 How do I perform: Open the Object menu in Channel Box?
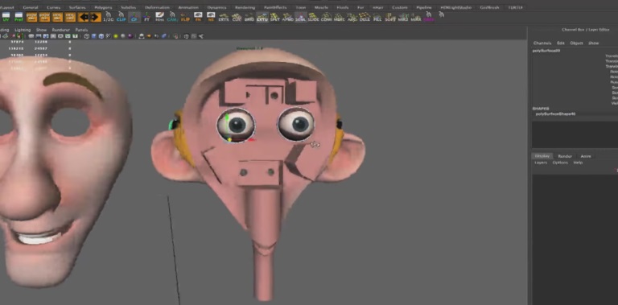pyautogui.click(x=577, y=43)
